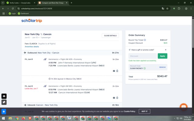Open the bookmarks apps grid icon

[x=4, y=13]
